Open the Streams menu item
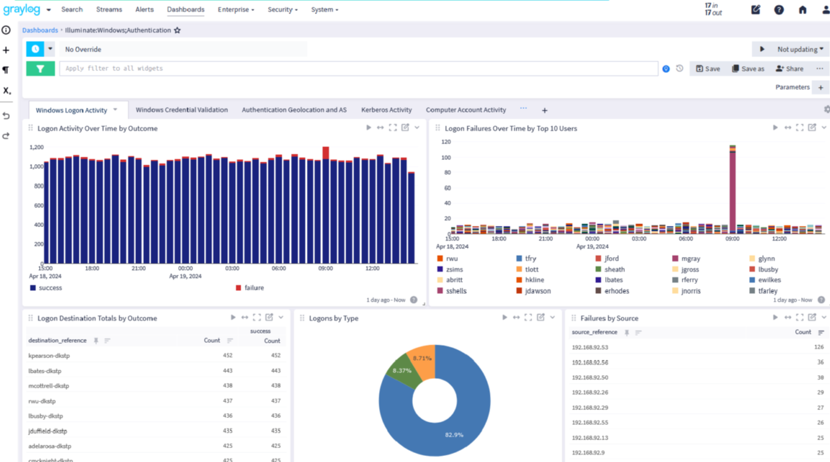This screenshot has height=462, width=830. tap(109, 10)
